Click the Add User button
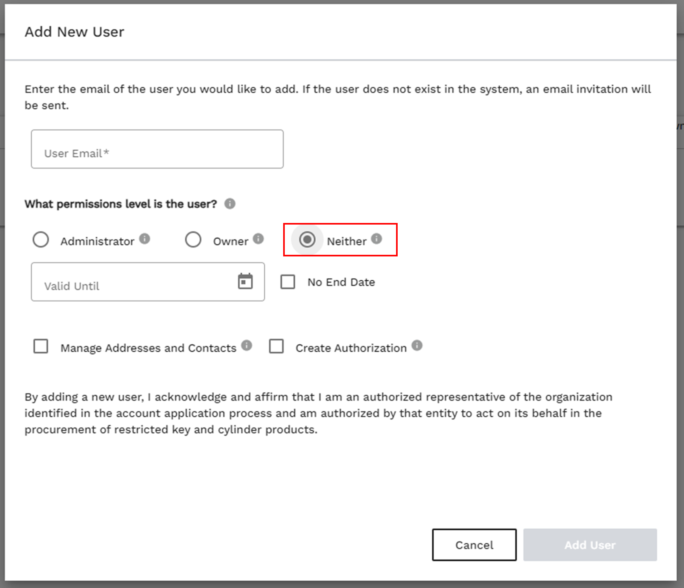The width and height of the screenshot is (684, 588). tap(590, 545)
